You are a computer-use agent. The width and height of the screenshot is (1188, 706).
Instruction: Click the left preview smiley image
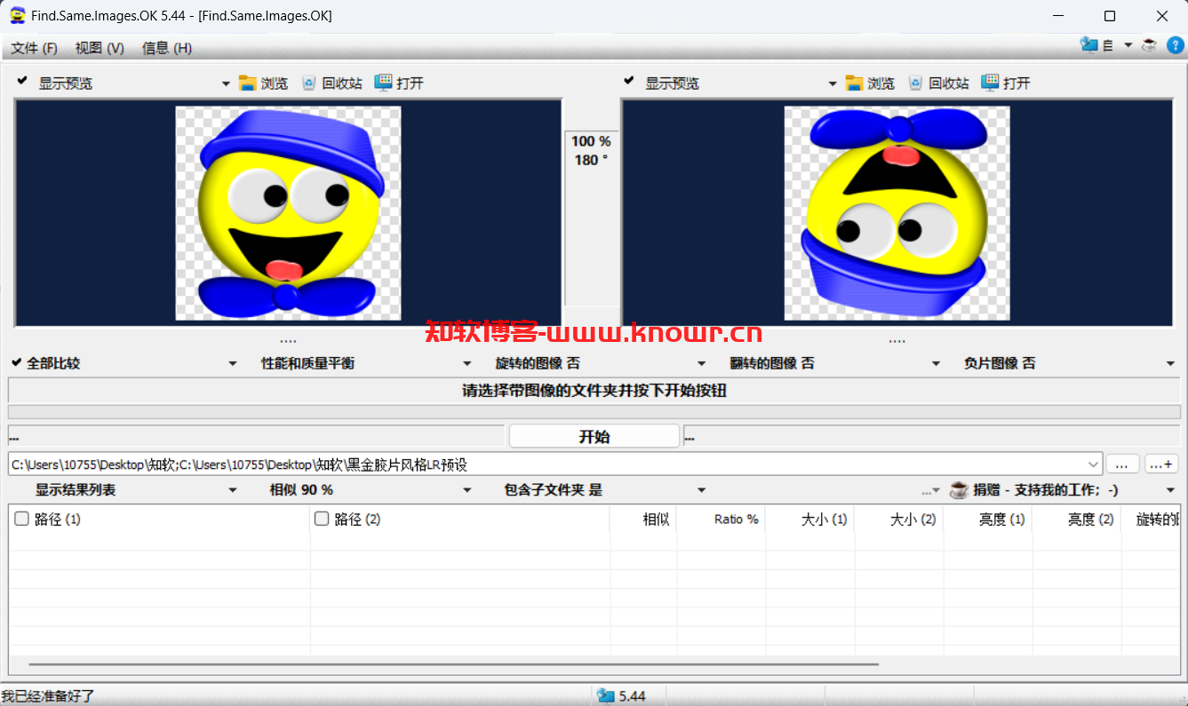[x=288, y=213]
